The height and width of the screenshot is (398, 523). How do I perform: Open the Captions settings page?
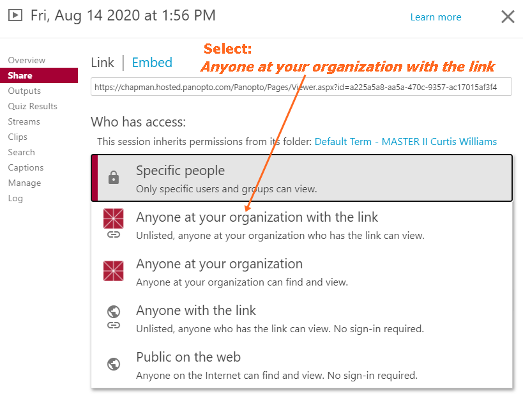26,167
